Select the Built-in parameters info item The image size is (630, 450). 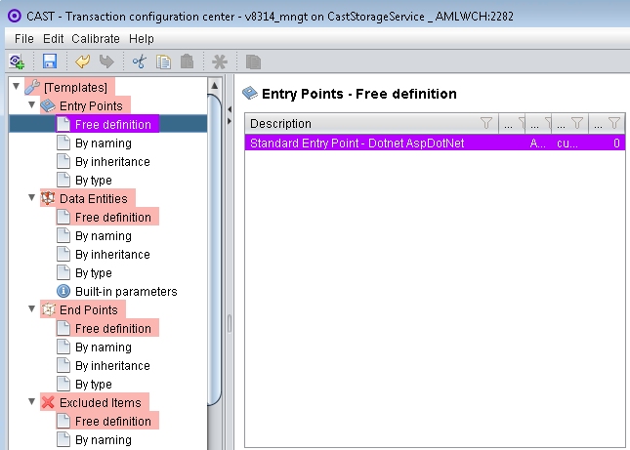tap(126, 292)
